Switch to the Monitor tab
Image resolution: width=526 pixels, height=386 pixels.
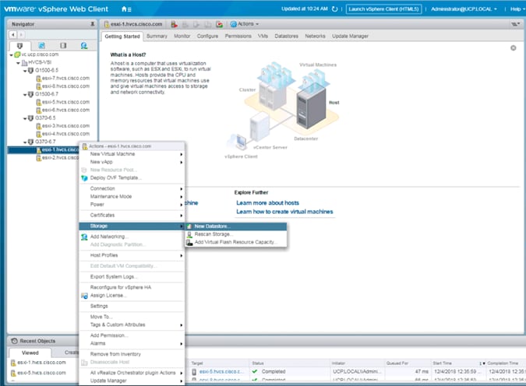pos(182,36)
